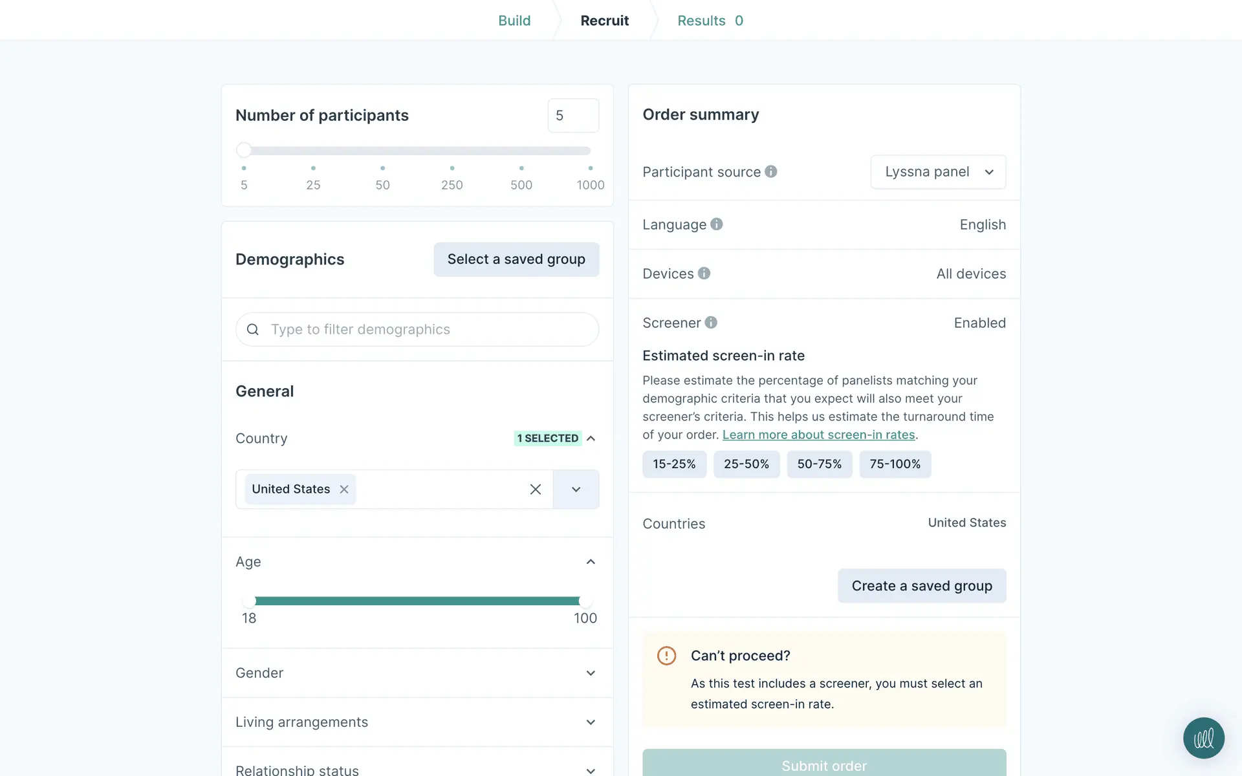Click info icon next to Screener

[x=710, y=322]
